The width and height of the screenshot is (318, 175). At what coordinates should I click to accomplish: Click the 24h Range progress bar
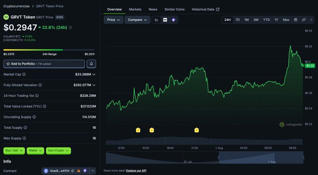[49, 50]
